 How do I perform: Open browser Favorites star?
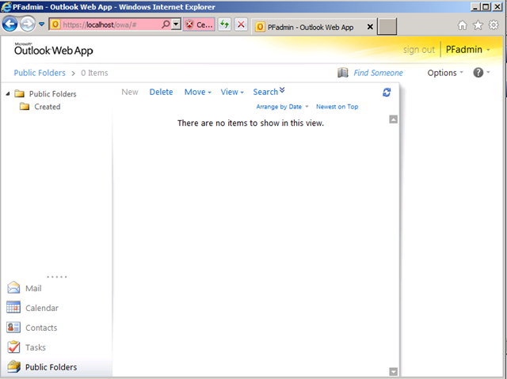coord(478,25)
